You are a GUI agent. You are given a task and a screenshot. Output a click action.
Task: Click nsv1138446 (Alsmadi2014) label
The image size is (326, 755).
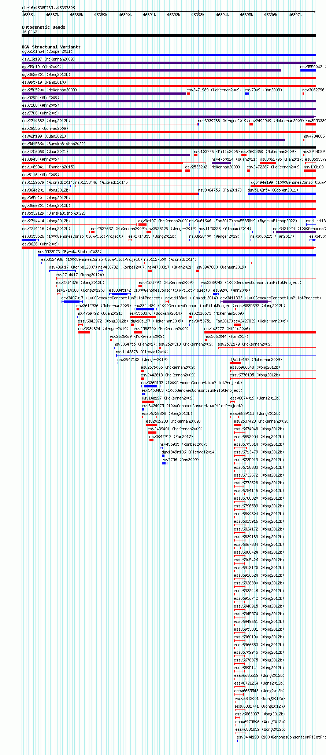[101, 182]
